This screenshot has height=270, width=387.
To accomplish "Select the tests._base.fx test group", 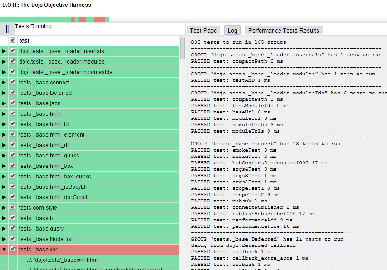I will 36,218.
